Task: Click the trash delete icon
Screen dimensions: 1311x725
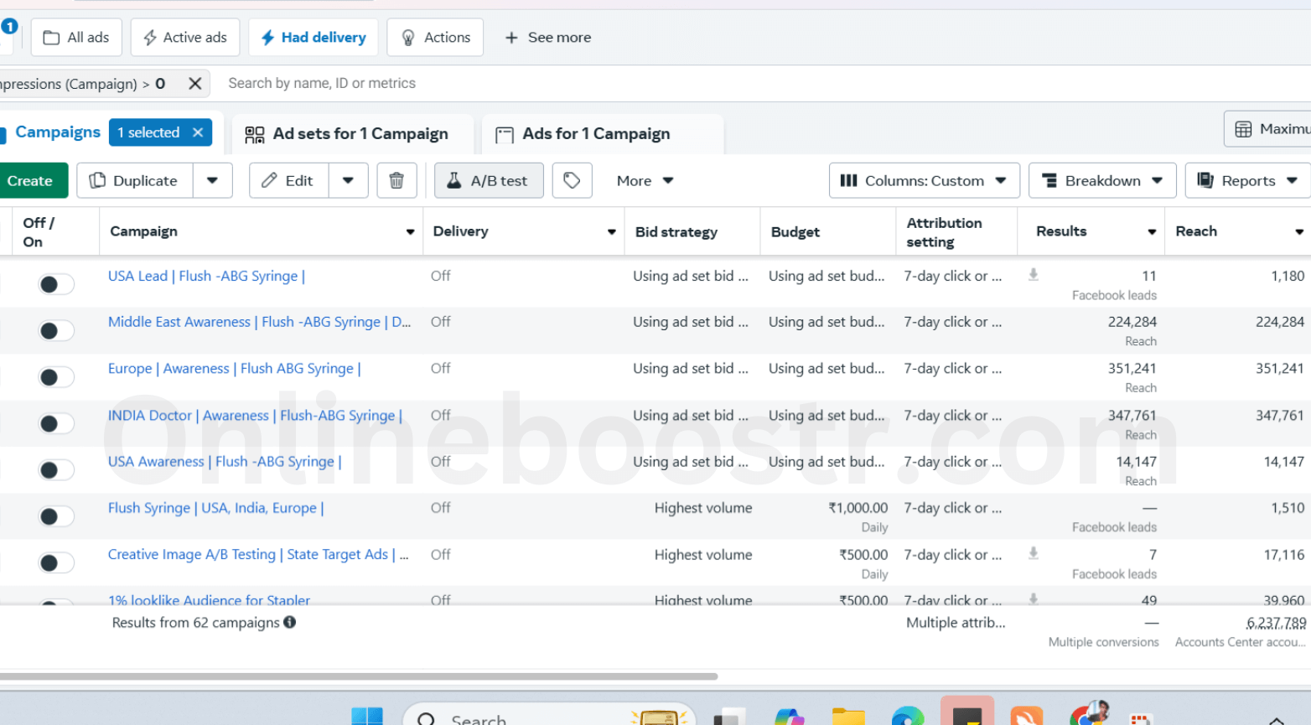Action: 396,180
